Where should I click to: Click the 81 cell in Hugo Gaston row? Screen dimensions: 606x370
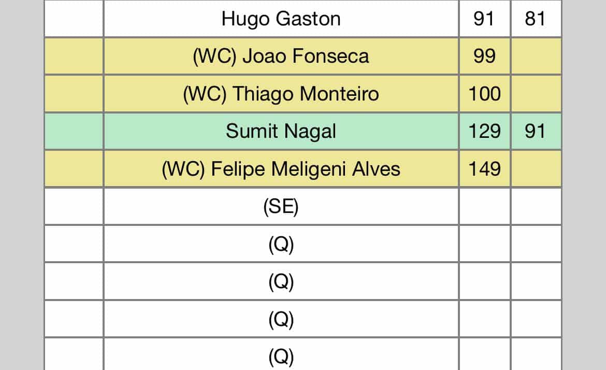click(536, 19)
